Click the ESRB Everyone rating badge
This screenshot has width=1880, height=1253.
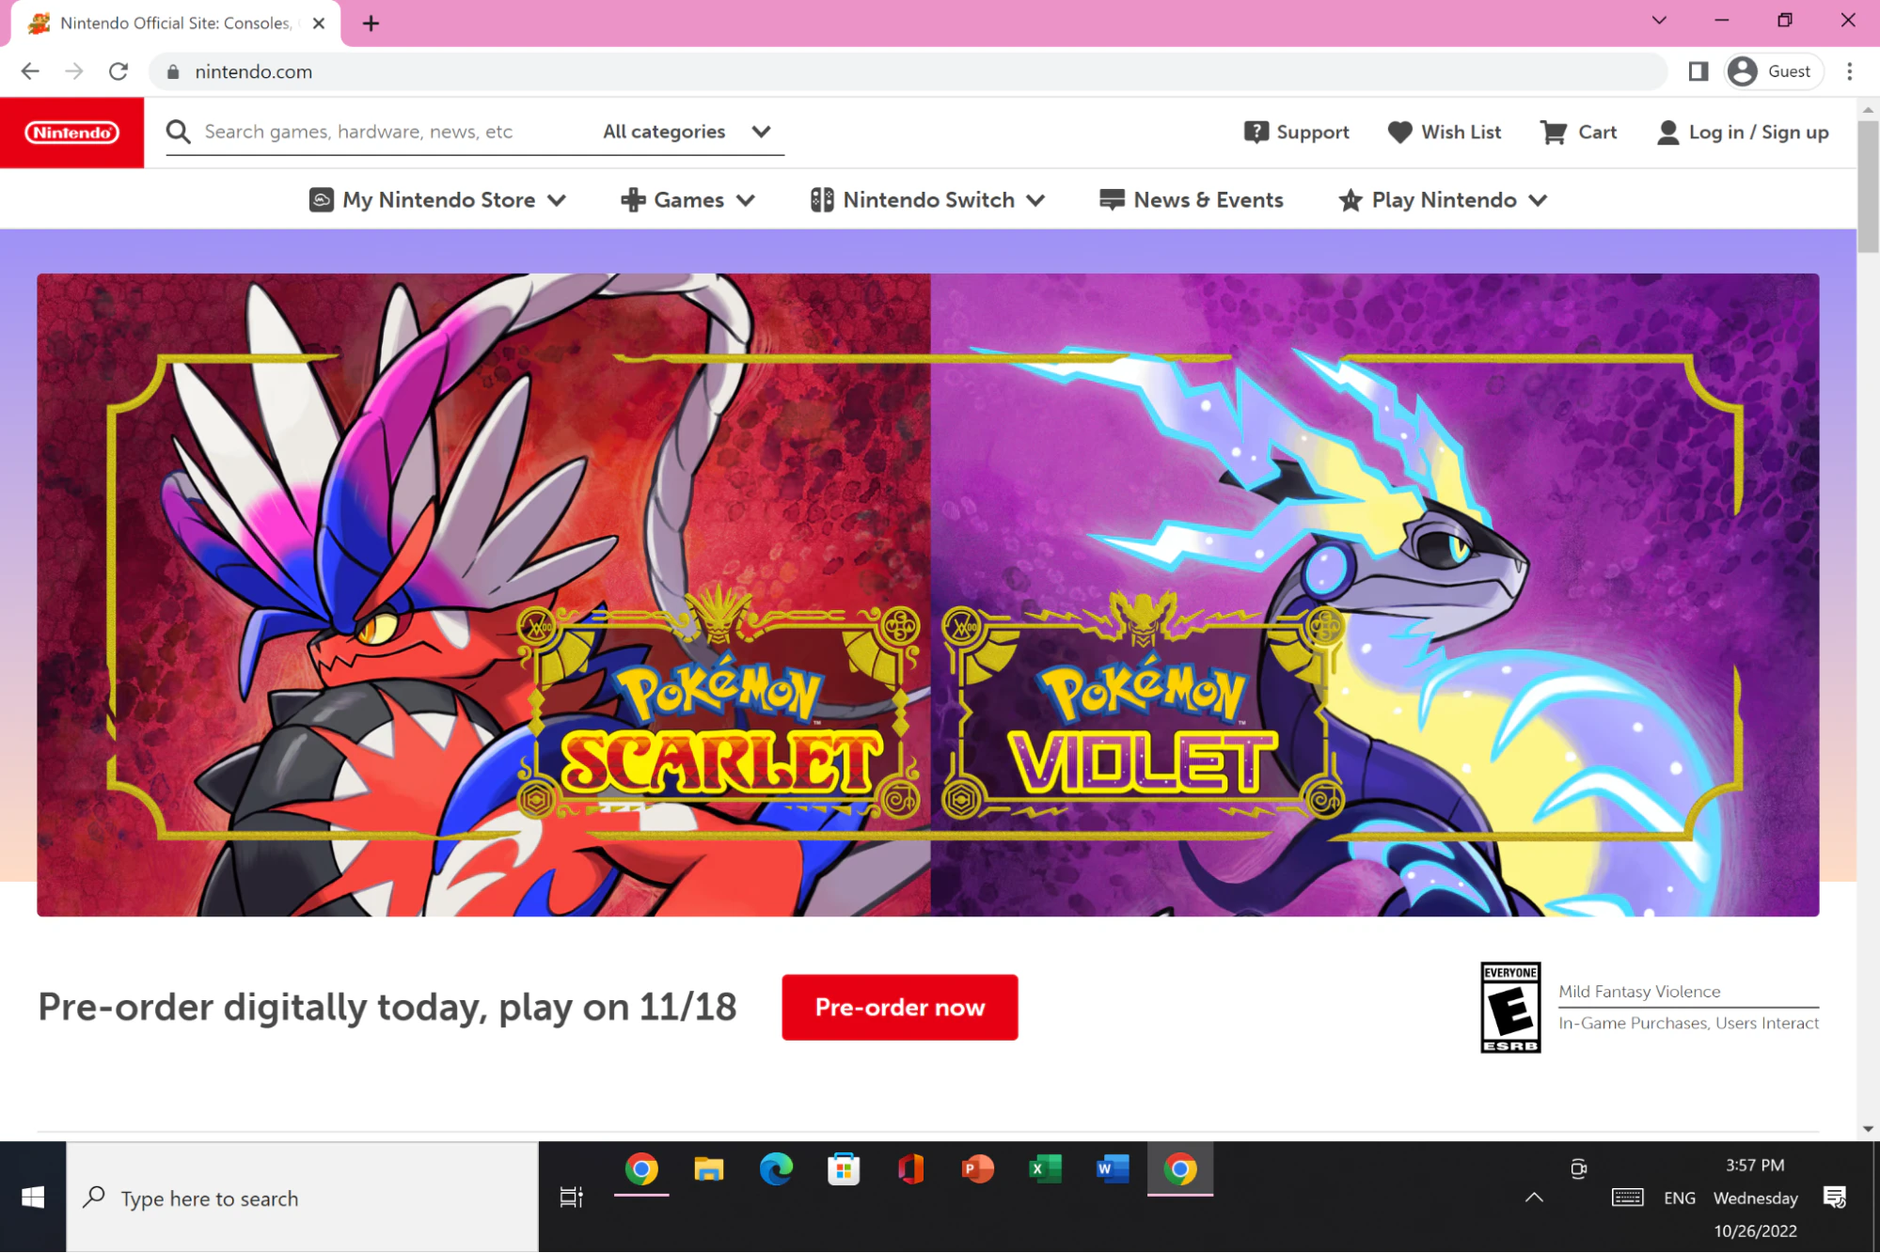tap(1510, 1007)
